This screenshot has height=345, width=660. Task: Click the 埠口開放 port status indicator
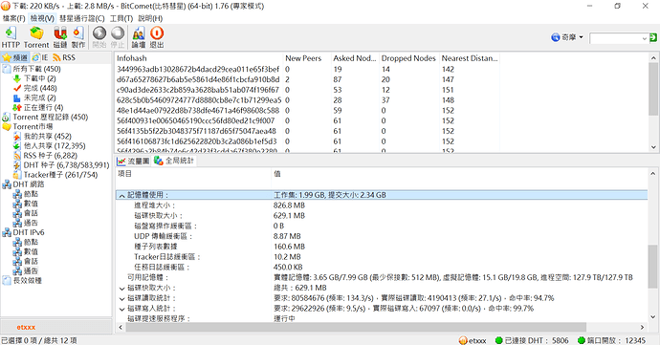click(x=611, y=340)
